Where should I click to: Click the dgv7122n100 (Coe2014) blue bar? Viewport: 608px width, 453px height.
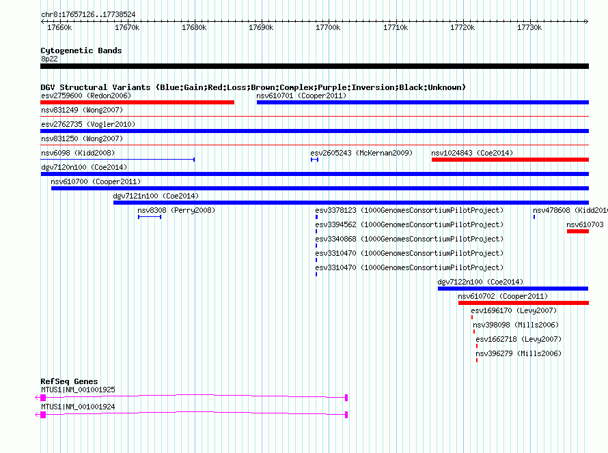click(x=513, y=289)
